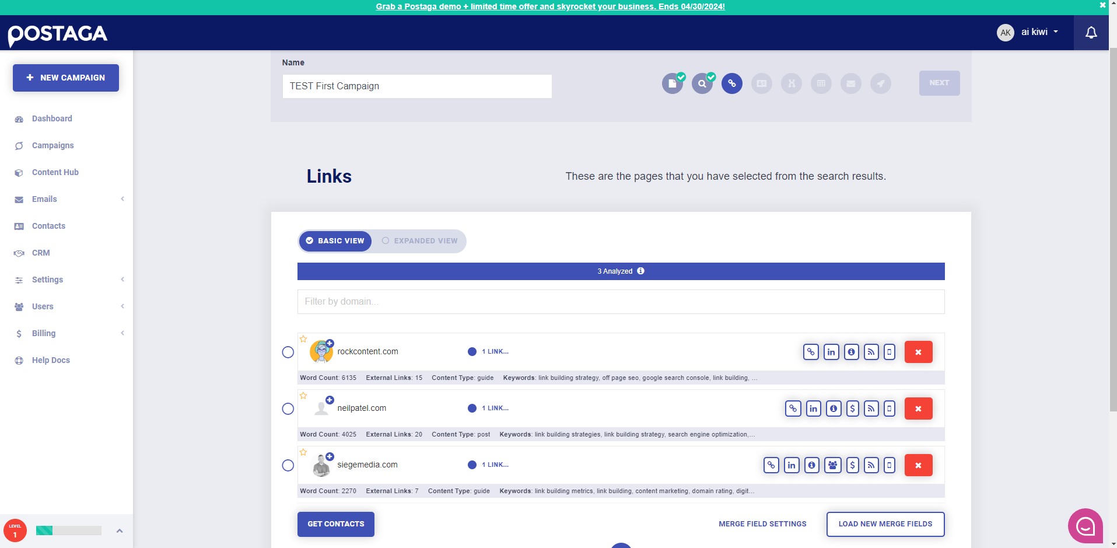Go to Content Hub in sidebar

pyautogui.click(x=55, y=172)
